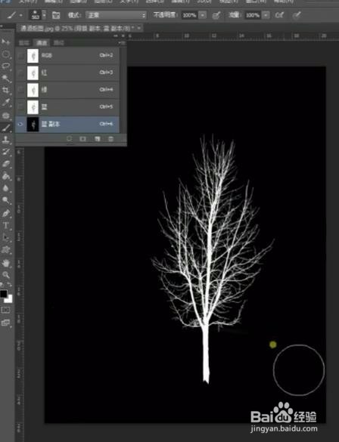Viewport: 339px width, 442px height.
Task: Select the Move tool
Action: coord(5,42)
